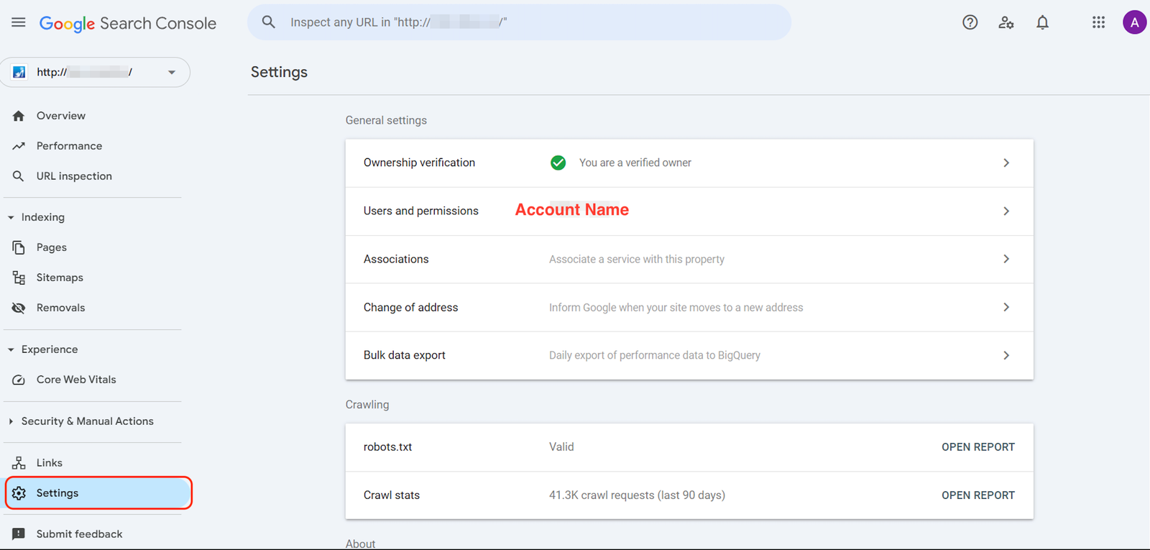This screenshot has width=1150, height=550.
Task: Collapse the Experience section
Action: click(11, 349)
